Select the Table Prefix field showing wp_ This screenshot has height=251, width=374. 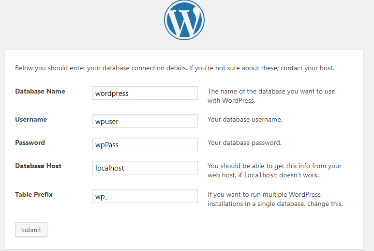pyautogui.click(x=145, y=196)
